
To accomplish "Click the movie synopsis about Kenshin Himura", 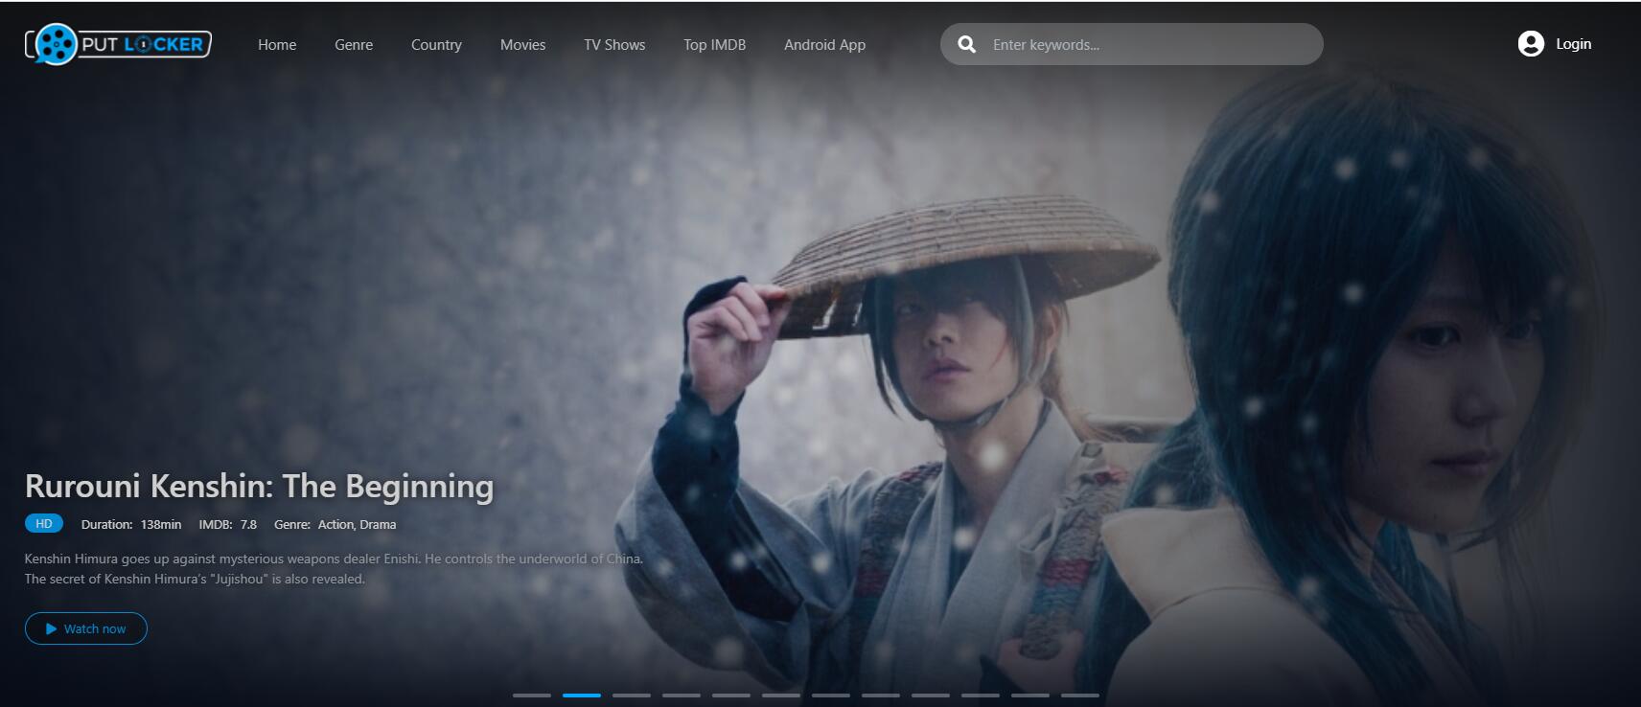I will tap(334, 568).
